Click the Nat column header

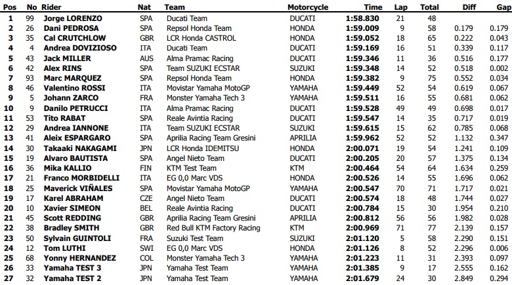145,7
